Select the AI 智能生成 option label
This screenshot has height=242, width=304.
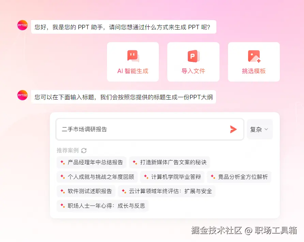(133, 71)
